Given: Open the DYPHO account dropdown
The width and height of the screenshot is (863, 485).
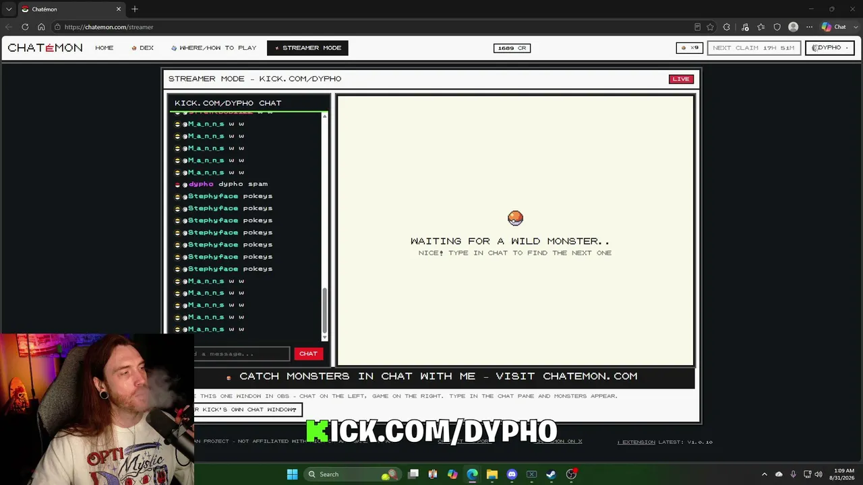Looking at the screenshot, I should coord(830,48).
